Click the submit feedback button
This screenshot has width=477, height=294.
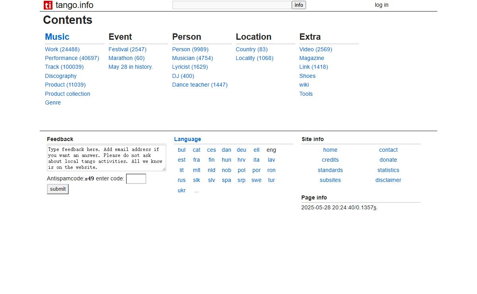[x=58, y=189]
